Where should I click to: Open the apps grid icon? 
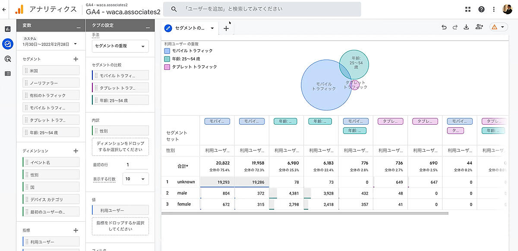[x=468, y=9]
